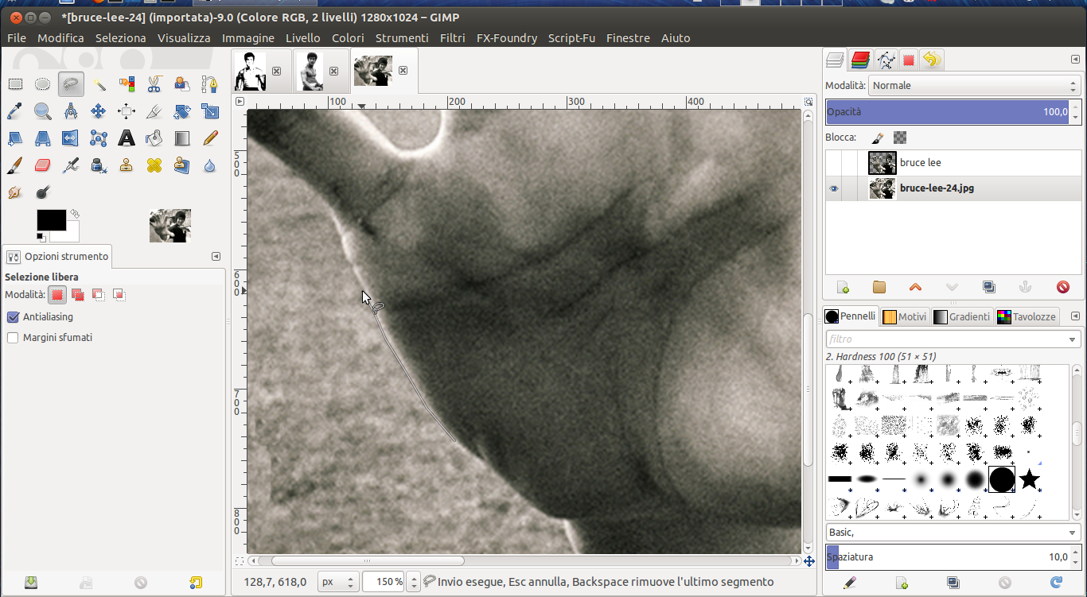Open the Basic brush tag dropdown

point(953,533)
